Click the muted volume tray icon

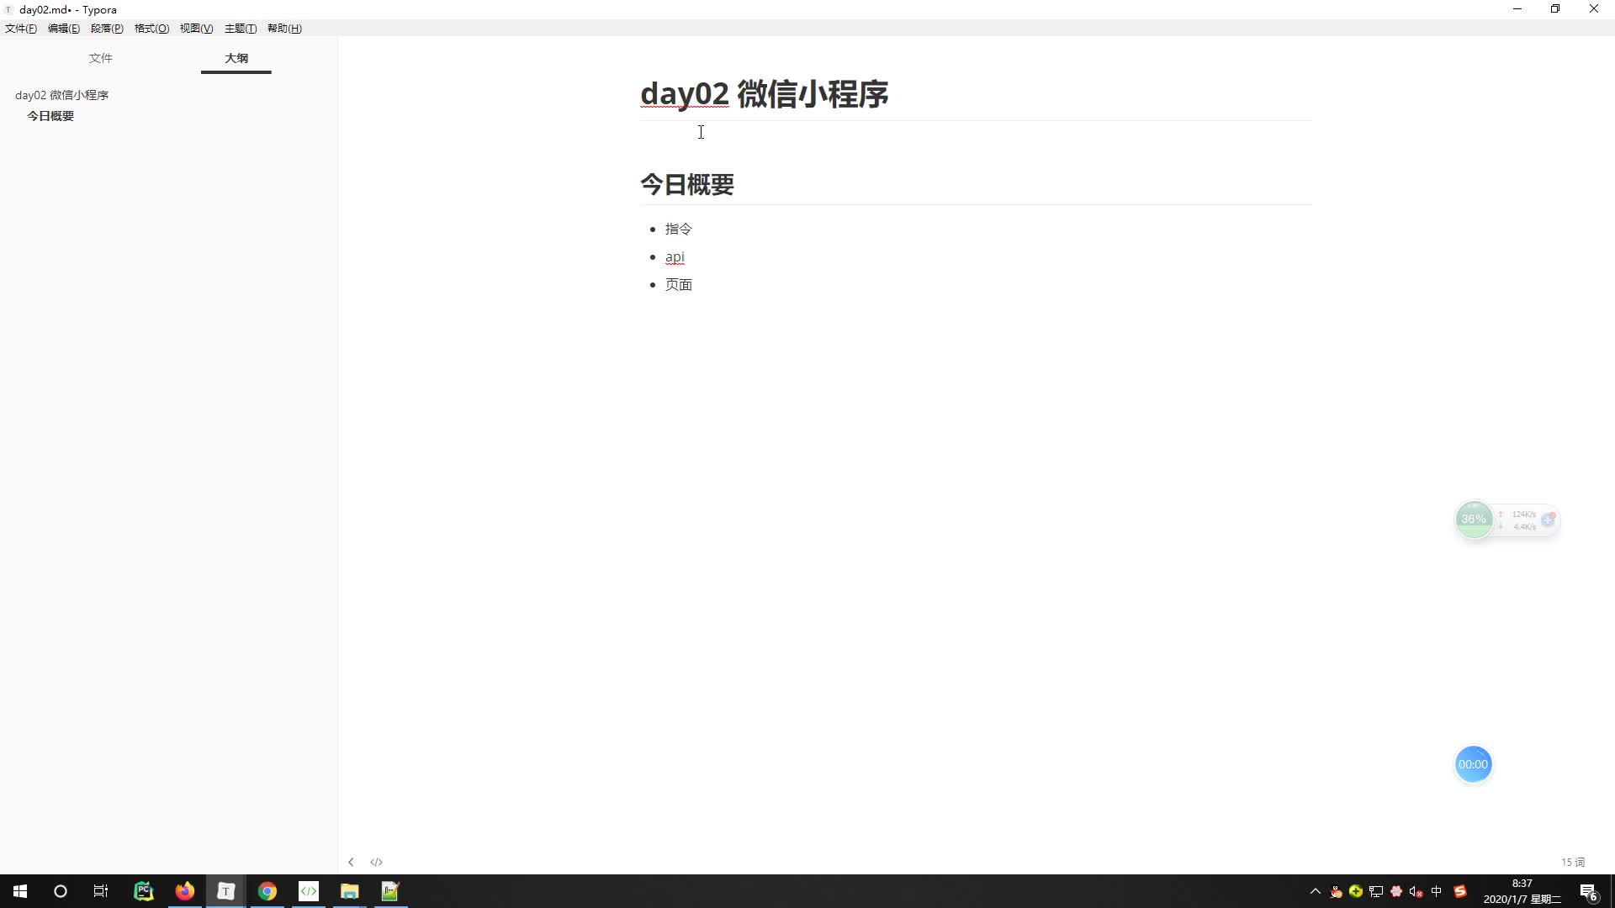point(1416,891)
